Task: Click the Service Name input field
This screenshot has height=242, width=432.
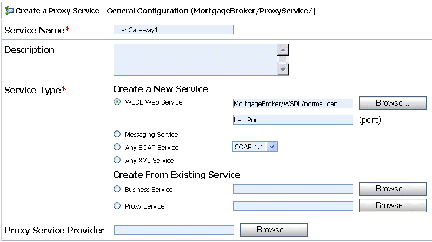Action: [x=174, y=30]
